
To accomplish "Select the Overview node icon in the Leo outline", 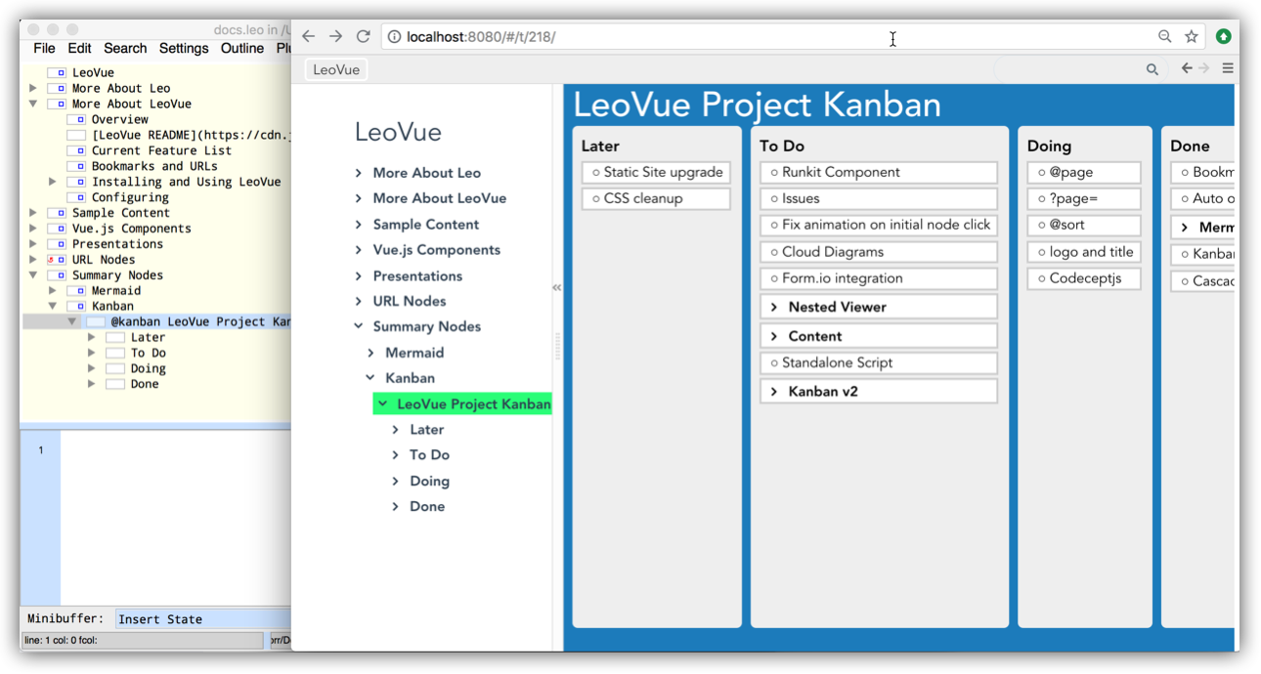I will (x=76, y=119).
